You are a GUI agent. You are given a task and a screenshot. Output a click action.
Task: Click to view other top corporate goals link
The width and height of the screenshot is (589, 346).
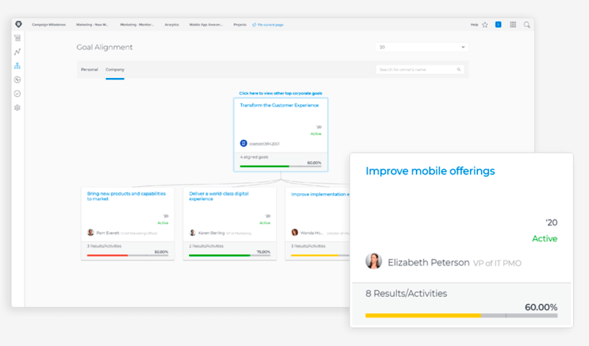point(280,93)
